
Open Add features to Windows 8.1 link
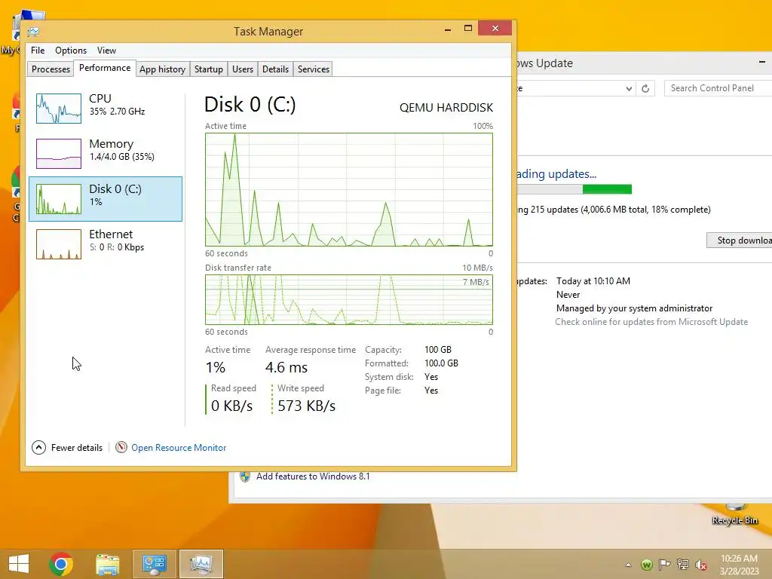[313, 476]
